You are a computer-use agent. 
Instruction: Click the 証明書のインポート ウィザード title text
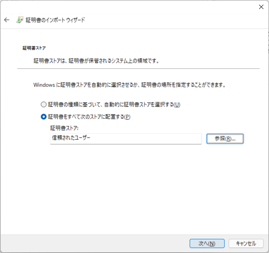(x=55, y=20)
